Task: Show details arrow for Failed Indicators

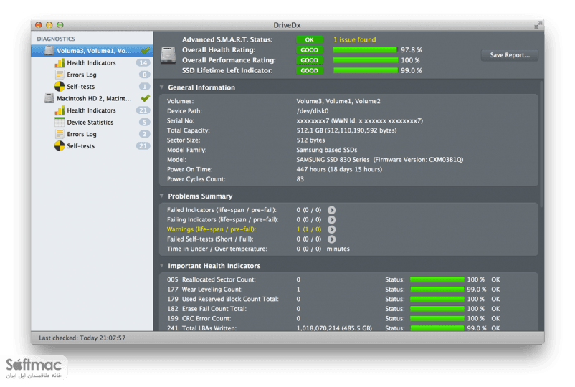Action: pos(331,210)
